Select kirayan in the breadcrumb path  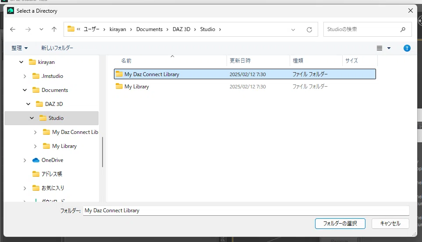coord(117,29)
